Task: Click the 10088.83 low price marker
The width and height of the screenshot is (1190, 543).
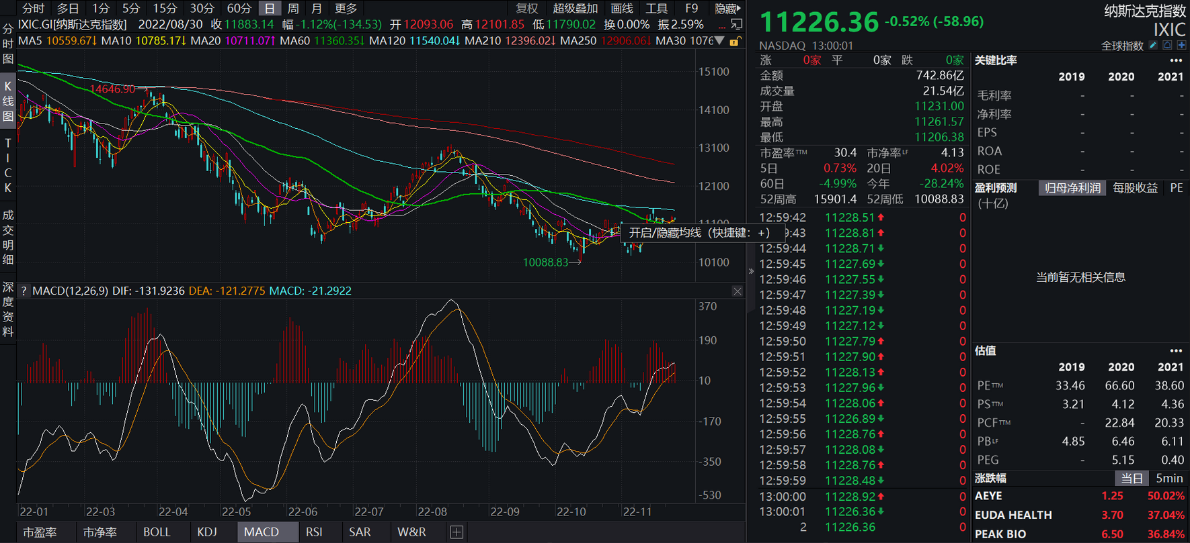Action: coord(546,262)
